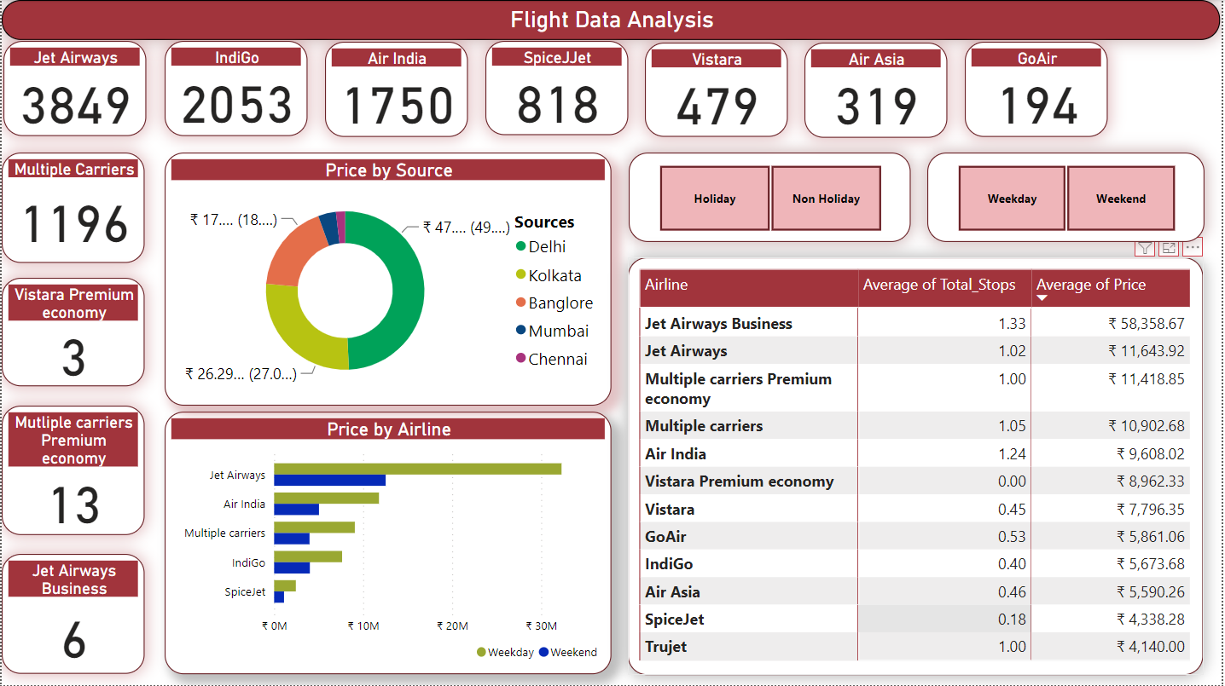Toggle the Weekend slicer button
Image resolution: width=1225 pixels, height=686 pixels.
[x=1121, y=199]
